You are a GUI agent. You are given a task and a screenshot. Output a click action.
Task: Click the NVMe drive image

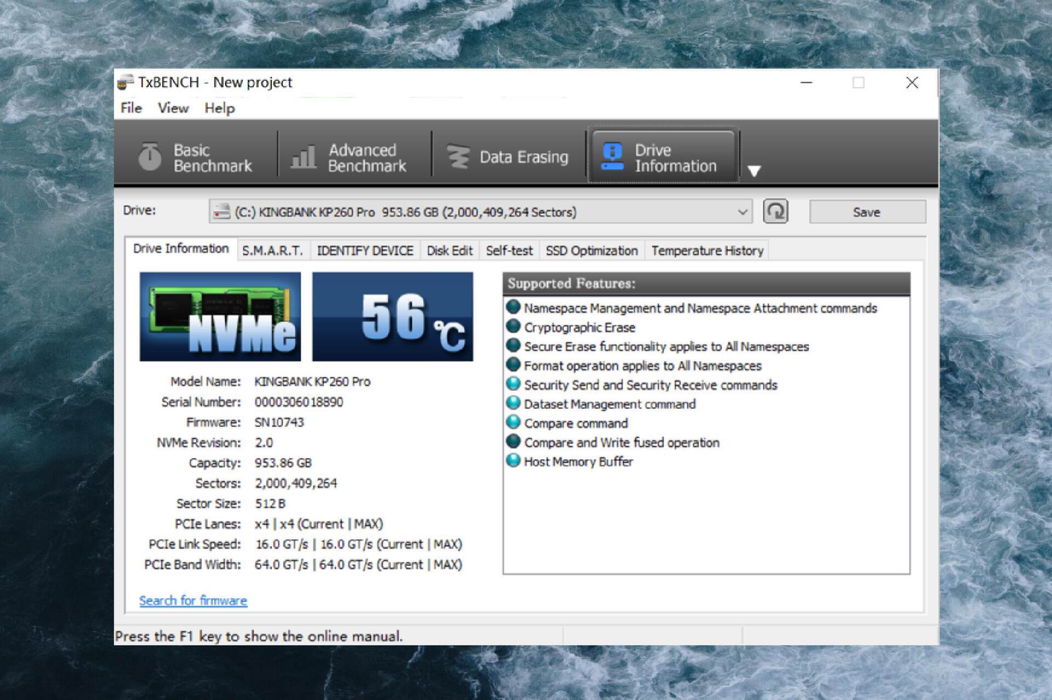coord(220,316)
